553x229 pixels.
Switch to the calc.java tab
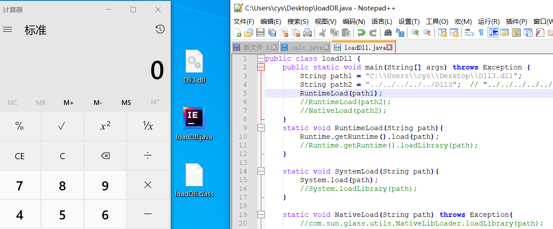306,47
